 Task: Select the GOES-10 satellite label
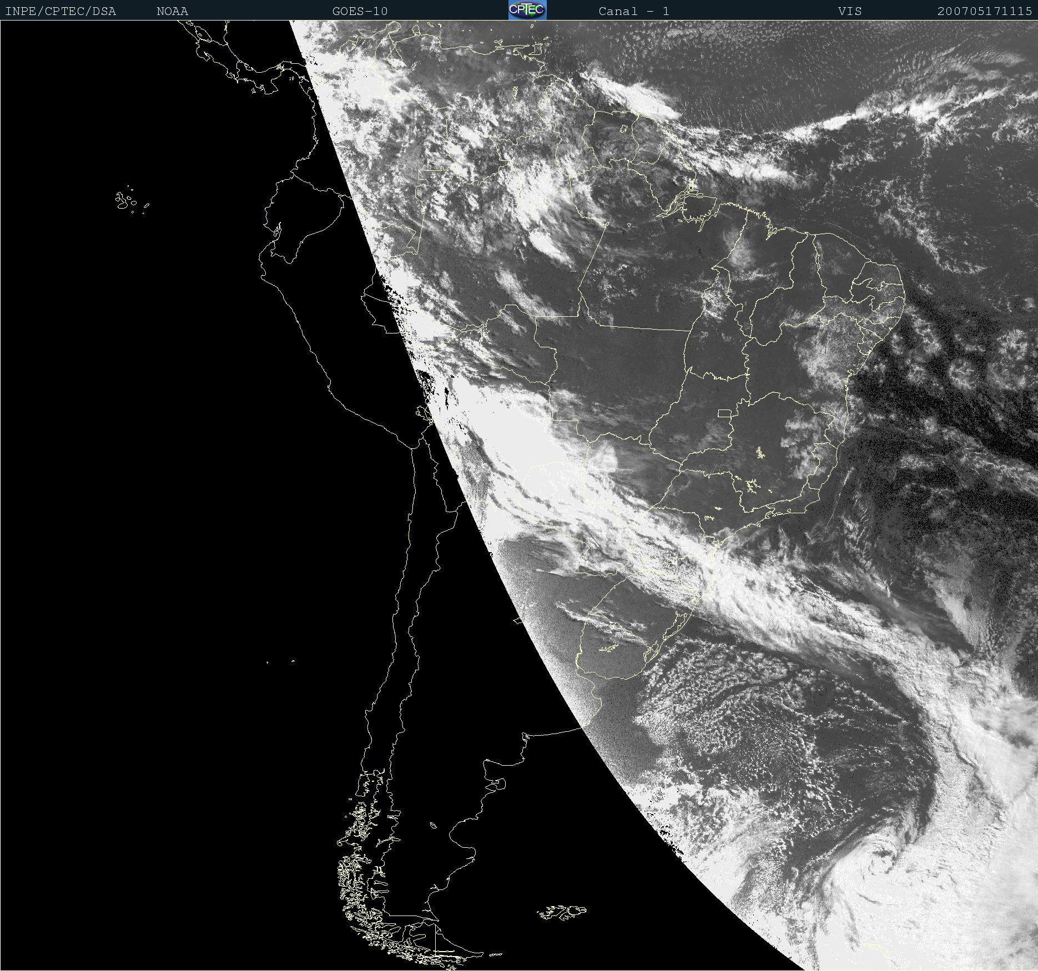[x=360, y=11]
